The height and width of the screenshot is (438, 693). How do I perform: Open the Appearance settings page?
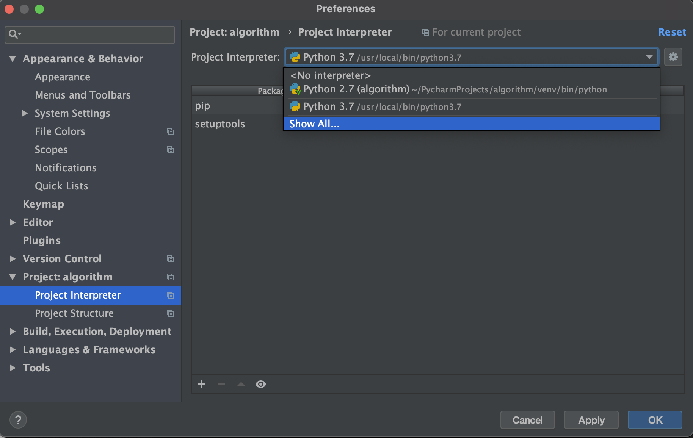pos(63,77)
